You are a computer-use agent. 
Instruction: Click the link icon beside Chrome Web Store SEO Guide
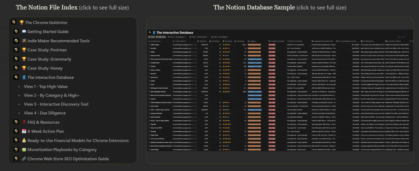click(24, 159)
